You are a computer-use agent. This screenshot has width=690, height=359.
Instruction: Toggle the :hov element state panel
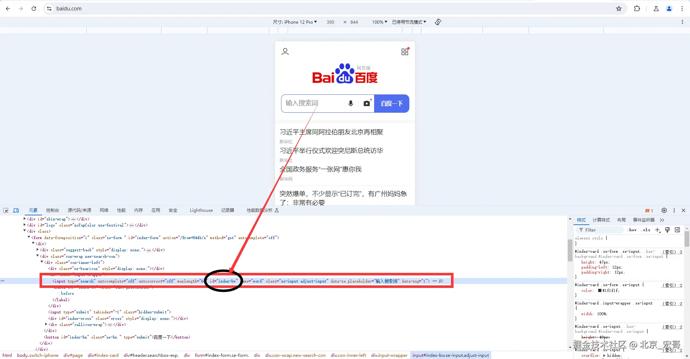[632, 230]
